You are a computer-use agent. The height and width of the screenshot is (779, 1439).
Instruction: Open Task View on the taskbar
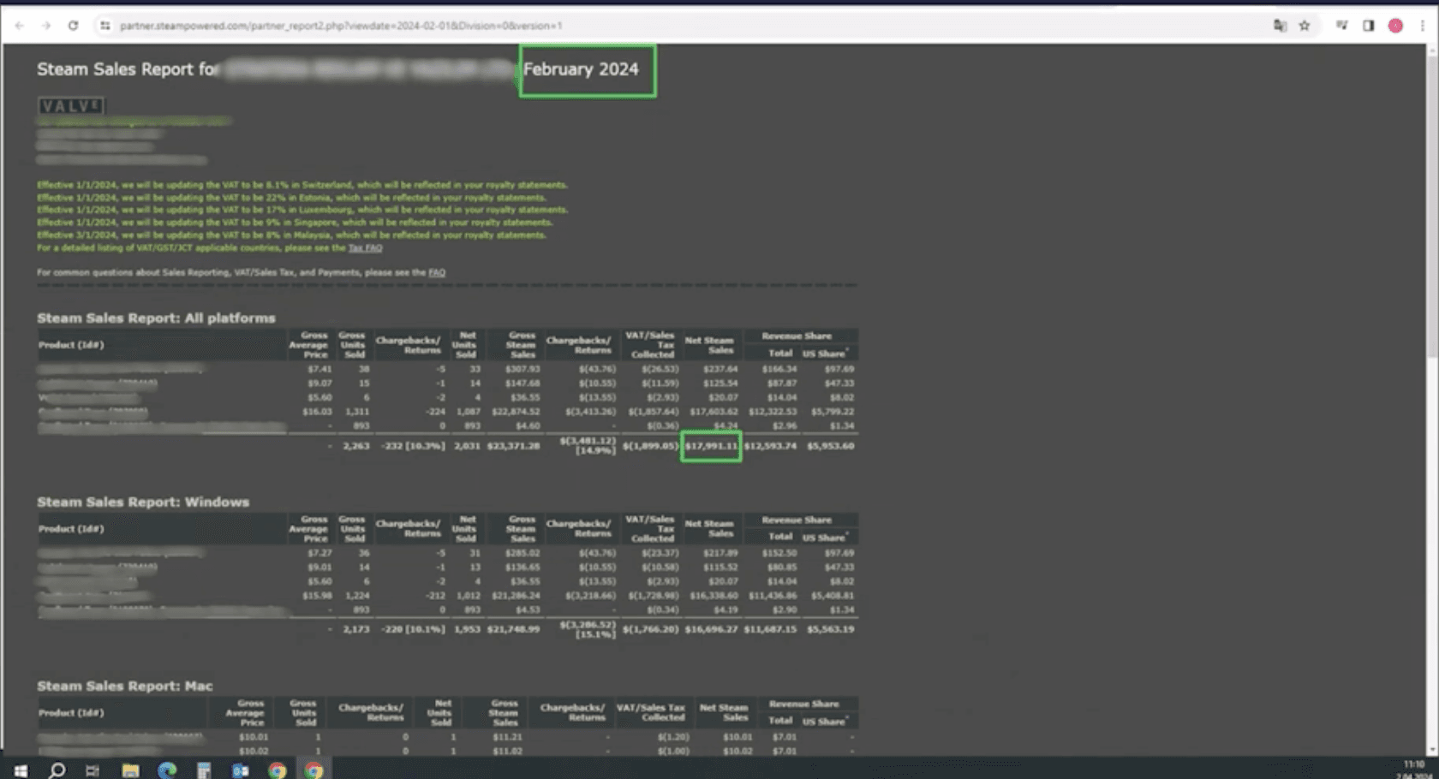pos(93,770)
